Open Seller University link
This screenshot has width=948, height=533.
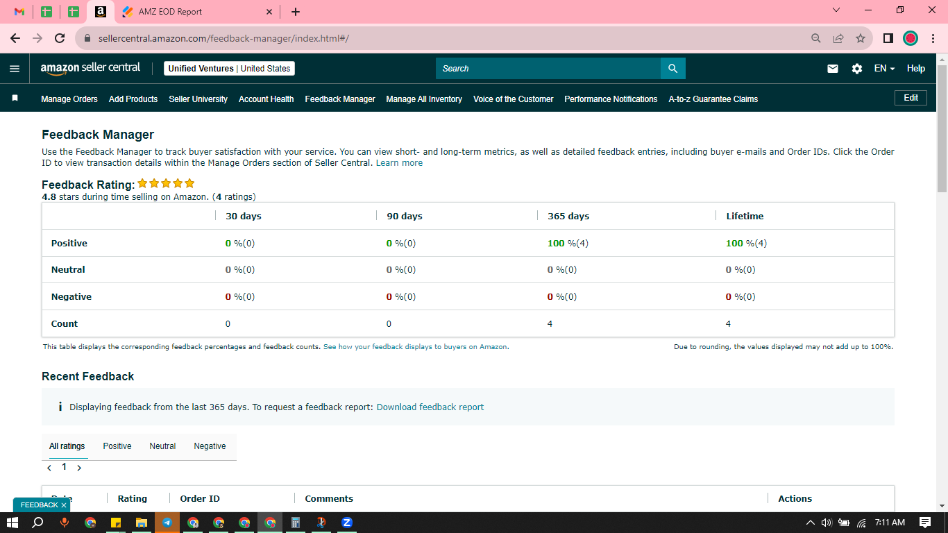pyautogui.click(x=198, y=99)
